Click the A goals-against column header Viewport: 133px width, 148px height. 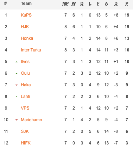106,4
